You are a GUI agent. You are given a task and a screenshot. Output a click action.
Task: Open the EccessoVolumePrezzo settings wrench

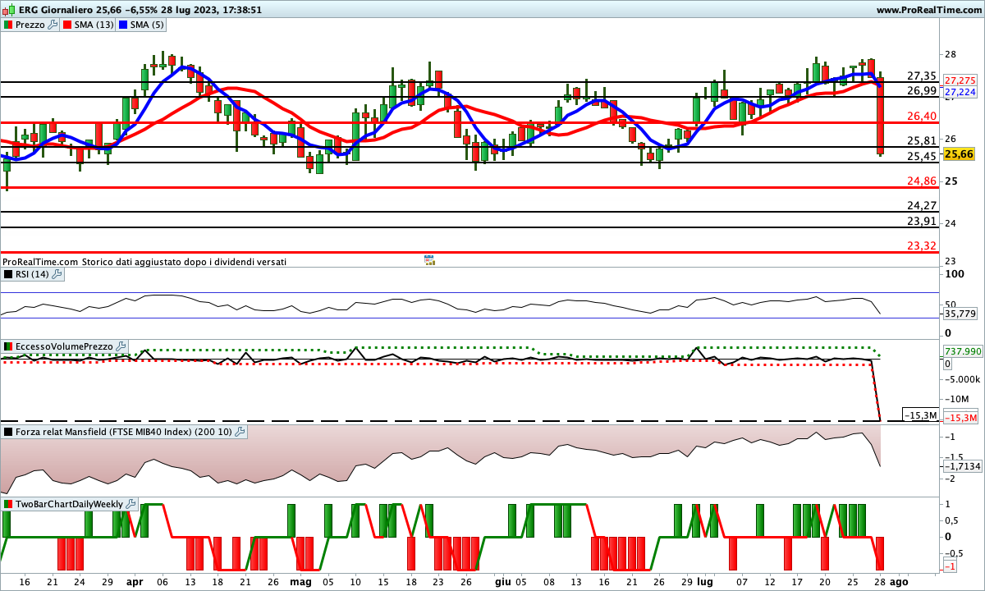(x=121, y=346)
